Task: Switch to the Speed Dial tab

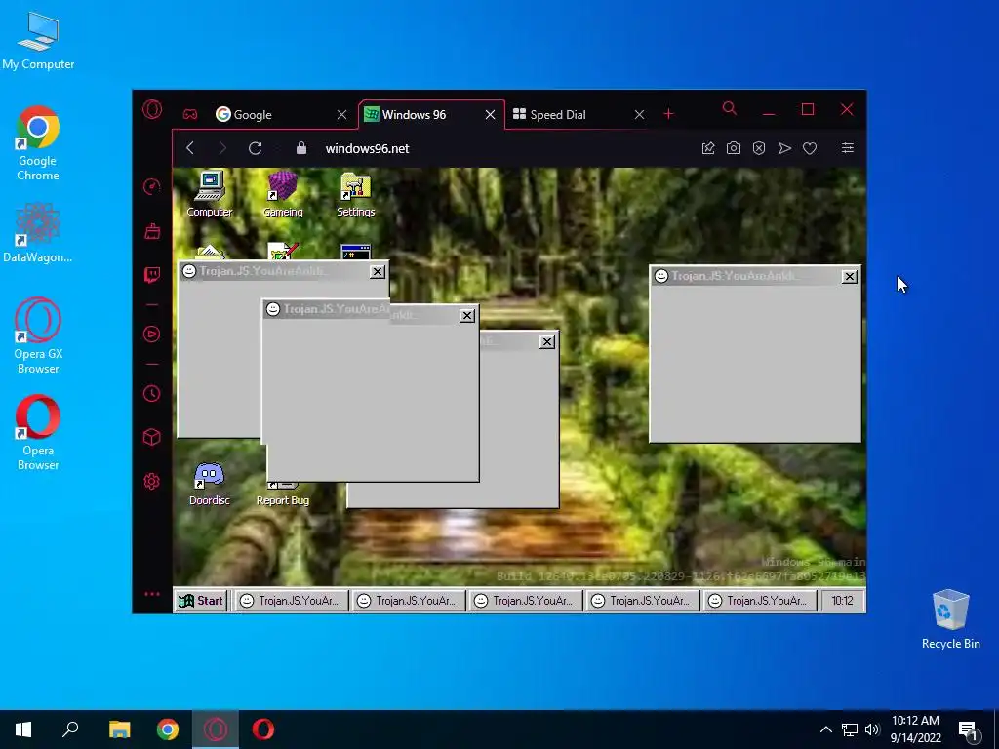Action: click(567, 115)
